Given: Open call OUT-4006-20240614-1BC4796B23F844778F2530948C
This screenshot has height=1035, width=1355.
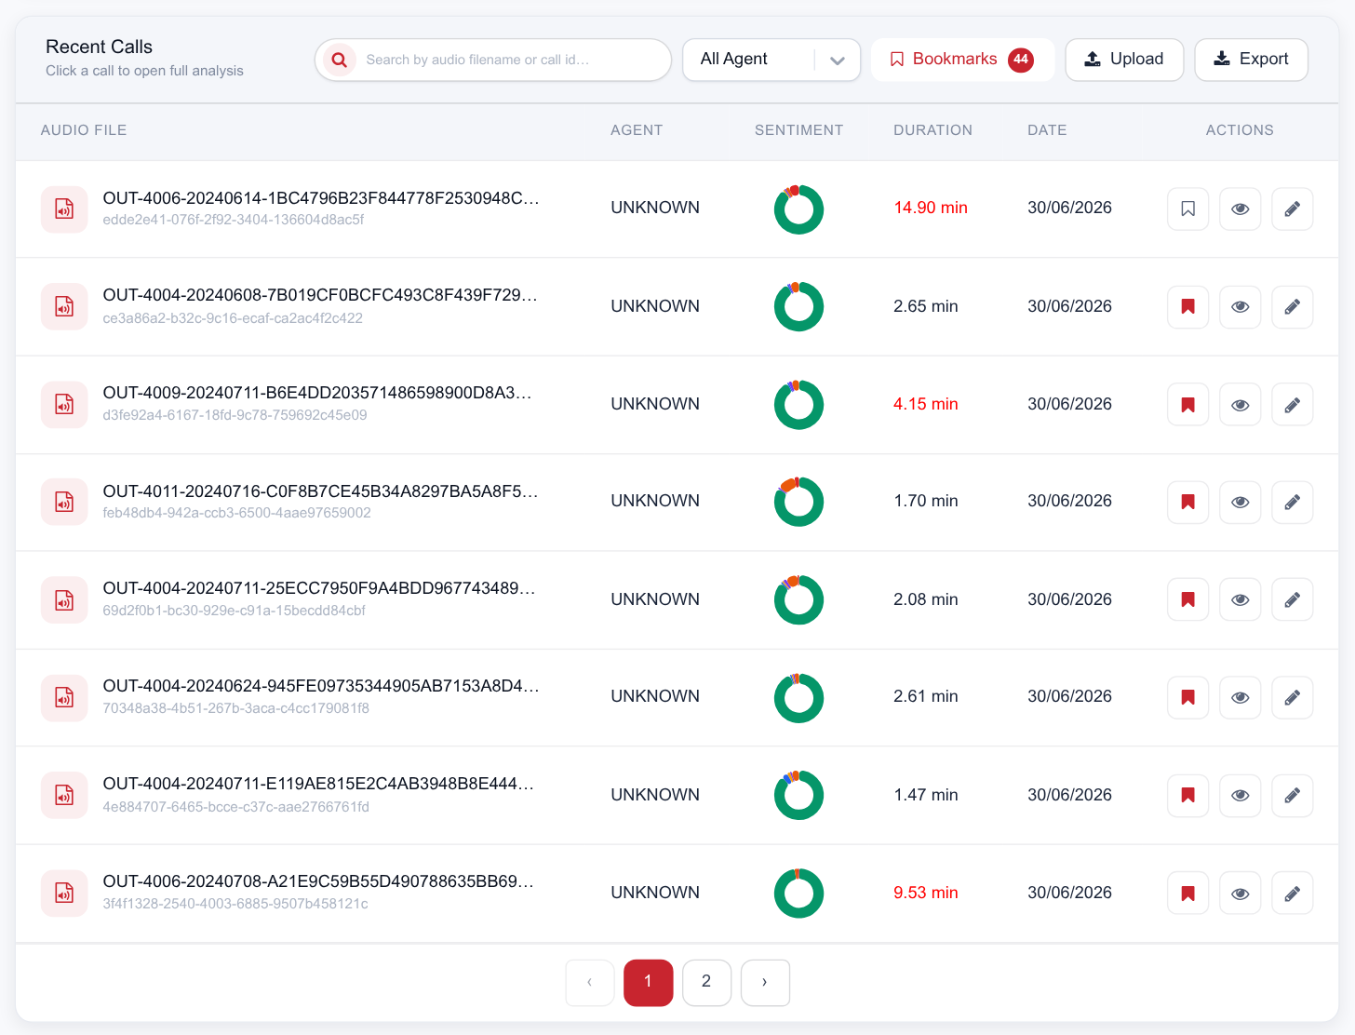Looking at the screenshot, I should click(x=321, y=198).
